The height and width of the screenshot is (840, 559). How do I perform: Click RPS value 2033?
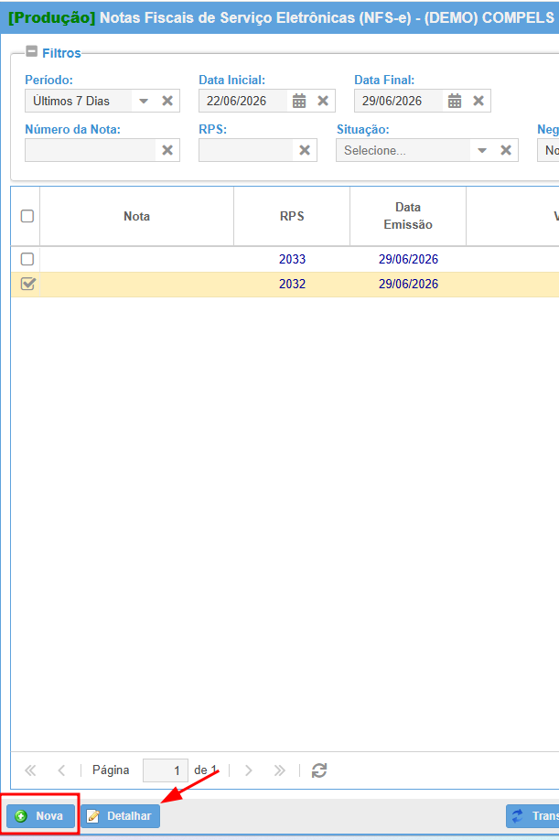coord(293,259)
